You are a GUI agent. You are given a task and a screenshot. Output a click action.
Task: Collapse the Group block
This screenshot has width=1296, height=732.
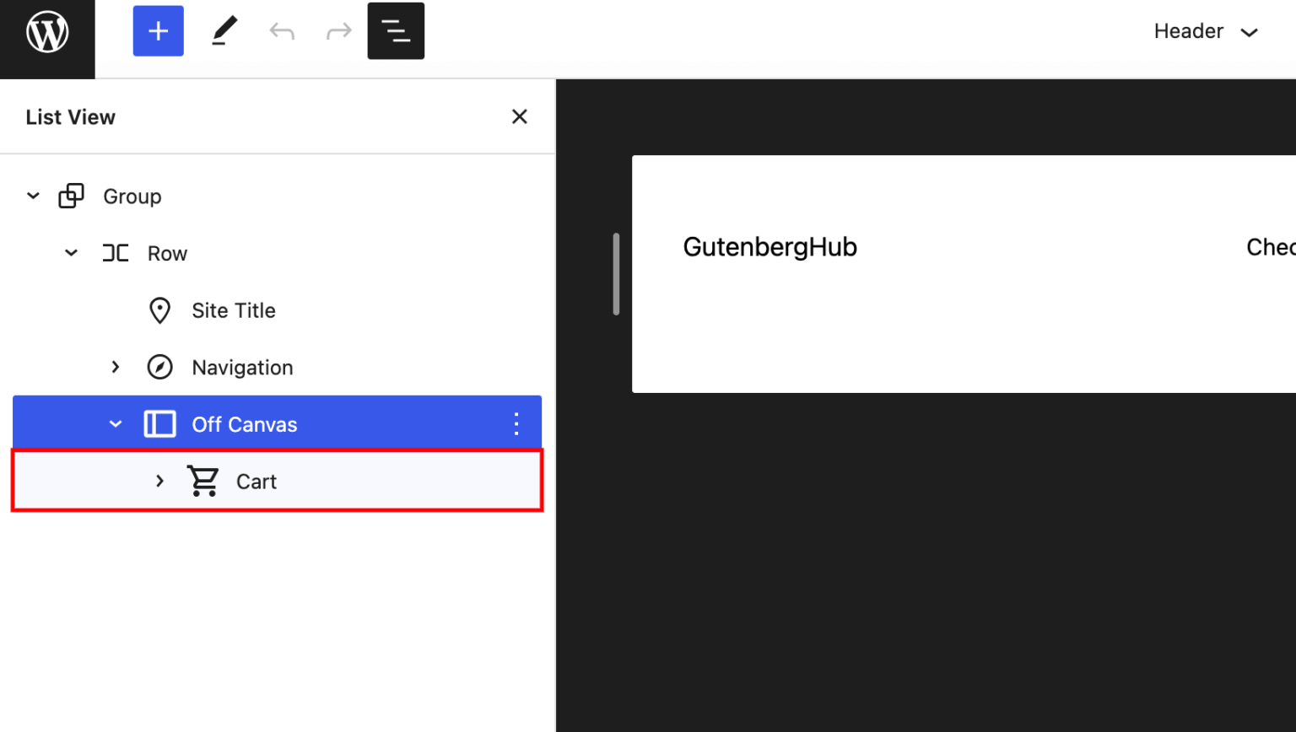[x=33, y=196]
